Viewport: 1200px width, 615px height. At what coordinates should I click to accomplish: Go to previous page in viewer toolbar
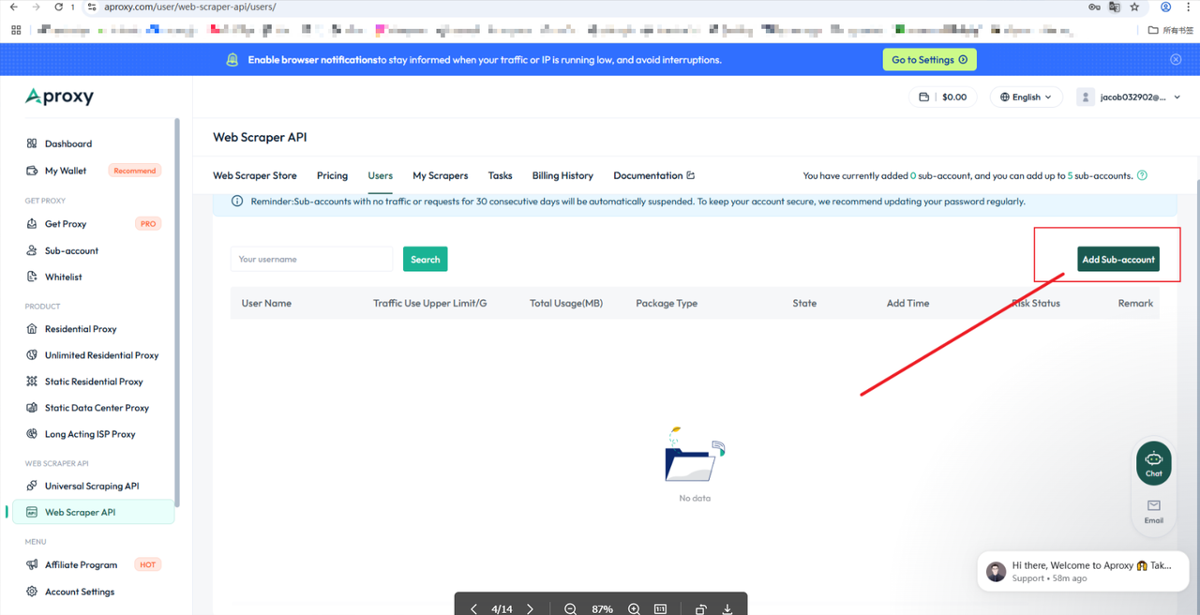(473, 608)
